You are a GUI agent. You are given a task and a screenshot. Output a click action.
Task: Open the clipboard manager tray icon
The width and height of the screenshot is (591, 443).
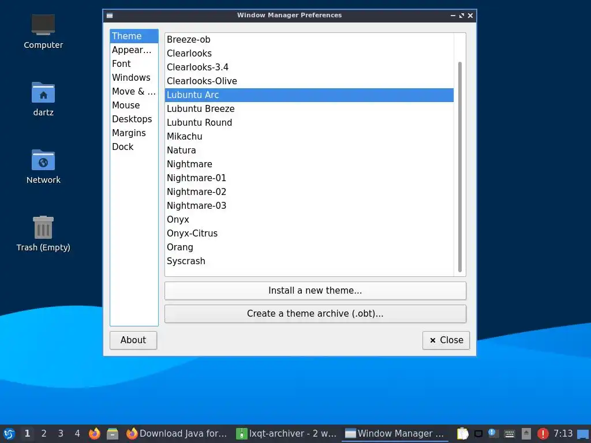click(462, 434)
